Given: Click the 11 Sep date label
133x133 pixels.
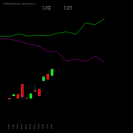Looking at the screenshot, I should 47,127.
